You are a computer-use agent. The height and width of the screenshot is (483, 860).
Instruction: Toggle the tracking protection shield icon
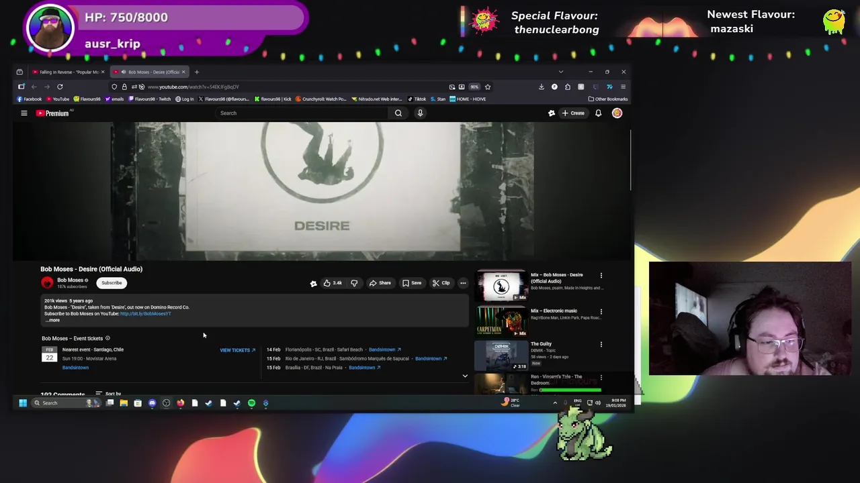click(114, 87)
